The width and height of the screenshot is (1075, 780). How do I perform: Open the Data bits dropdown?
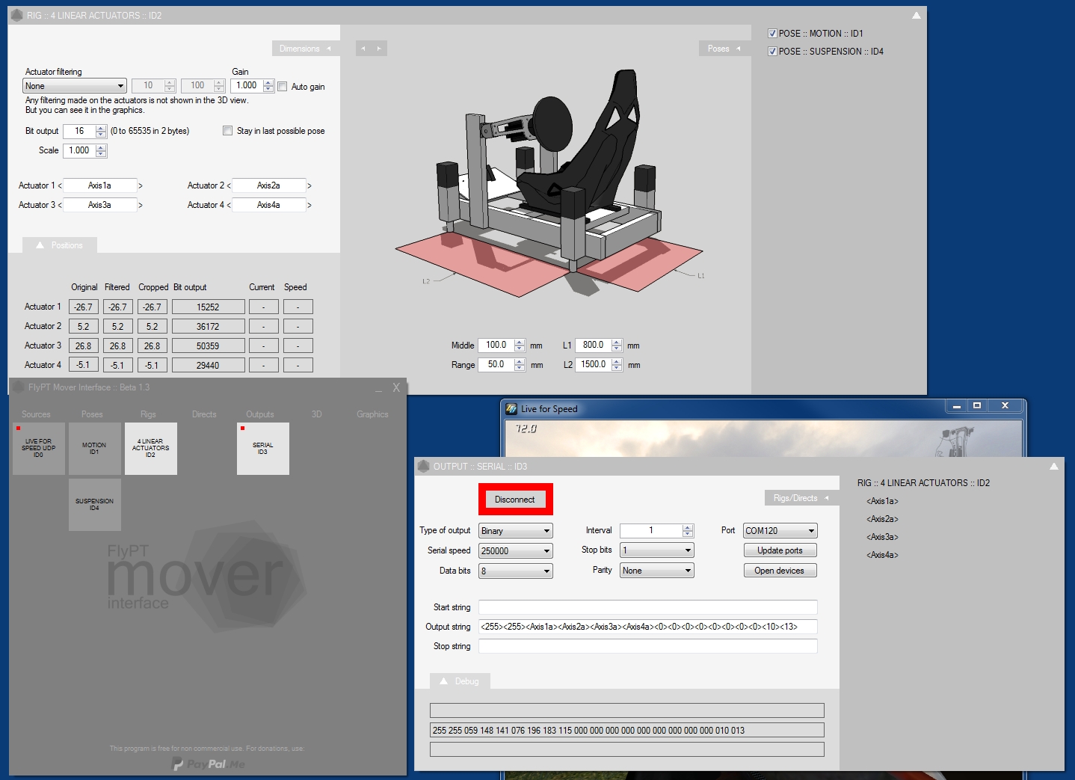[x=516, y=571]
